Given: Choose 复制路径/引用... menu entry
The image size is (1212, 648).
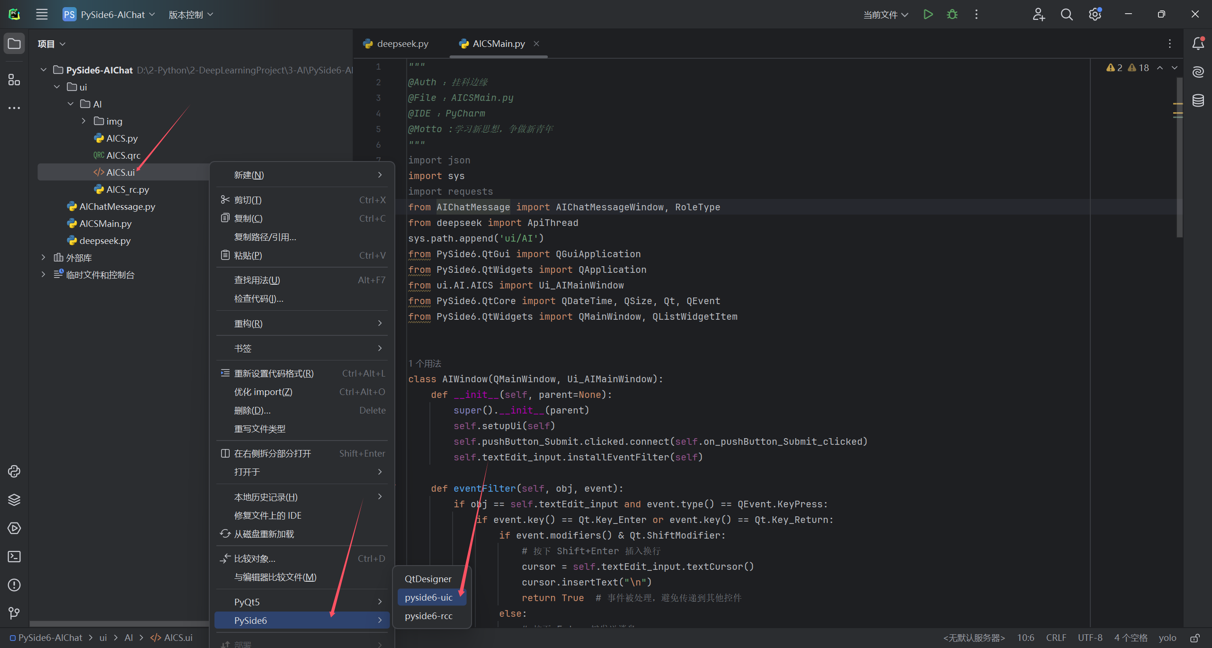Looking at the screenshot, I should click(302, 237).
